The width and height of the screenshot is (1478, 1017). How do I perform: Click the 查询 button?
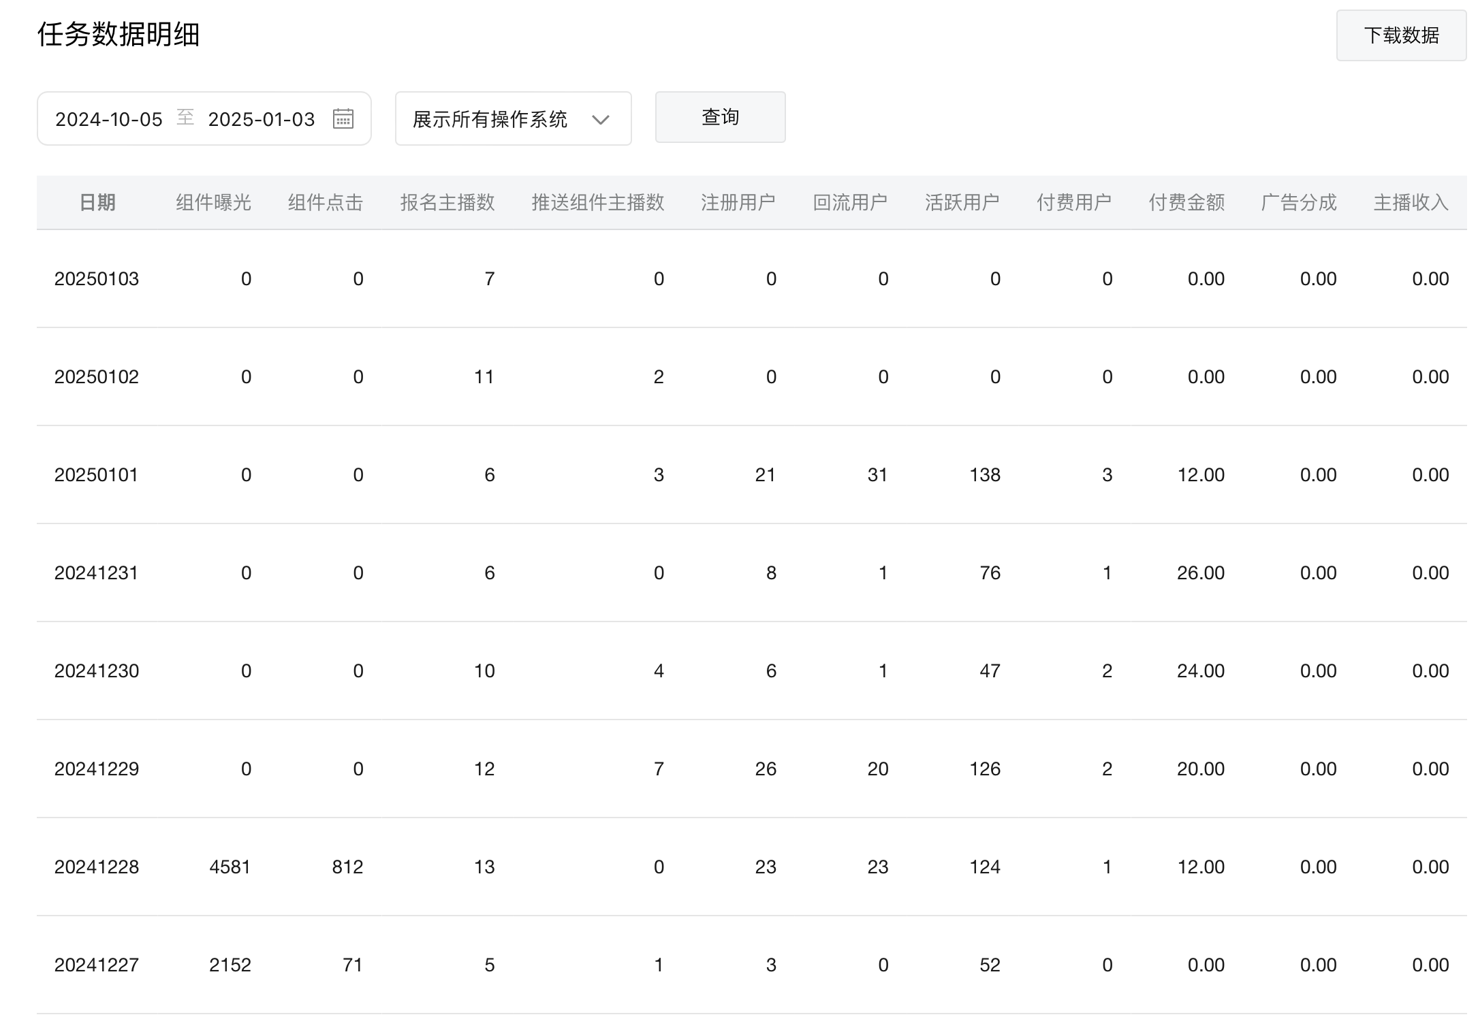point(720,117)
